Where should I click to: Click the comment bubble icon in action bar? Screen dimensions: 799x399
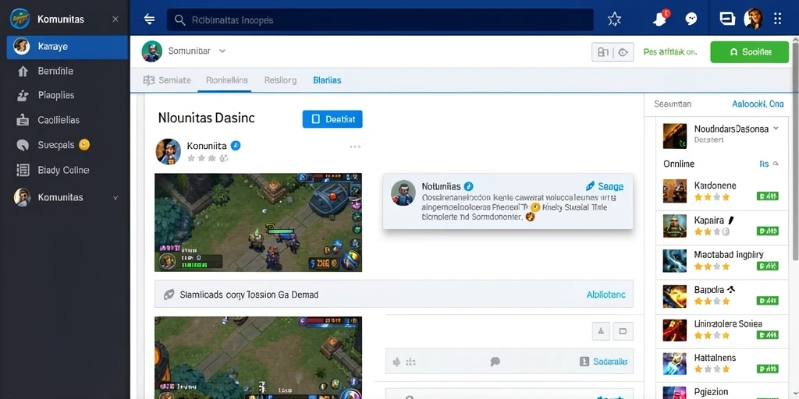click(x=495, y=362)
